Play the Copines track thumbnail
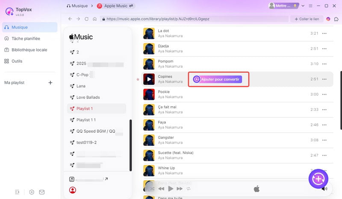This screenshot has height=199, width=342. click(x=149, y=79)
